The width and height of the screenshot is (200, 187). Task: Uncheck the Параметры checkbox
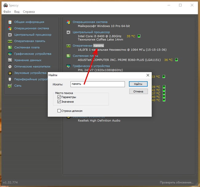coord(59,97)
